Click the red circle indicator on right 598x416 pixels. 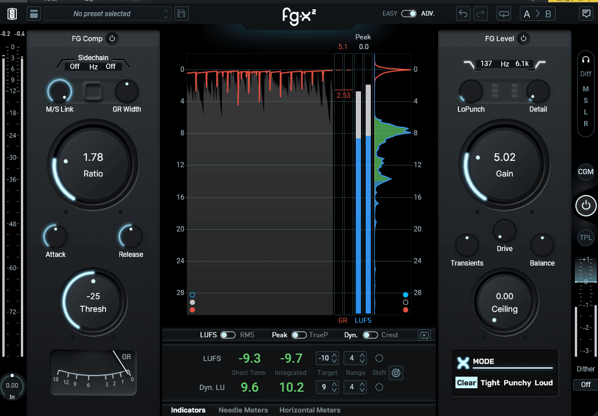pos(406,310)
